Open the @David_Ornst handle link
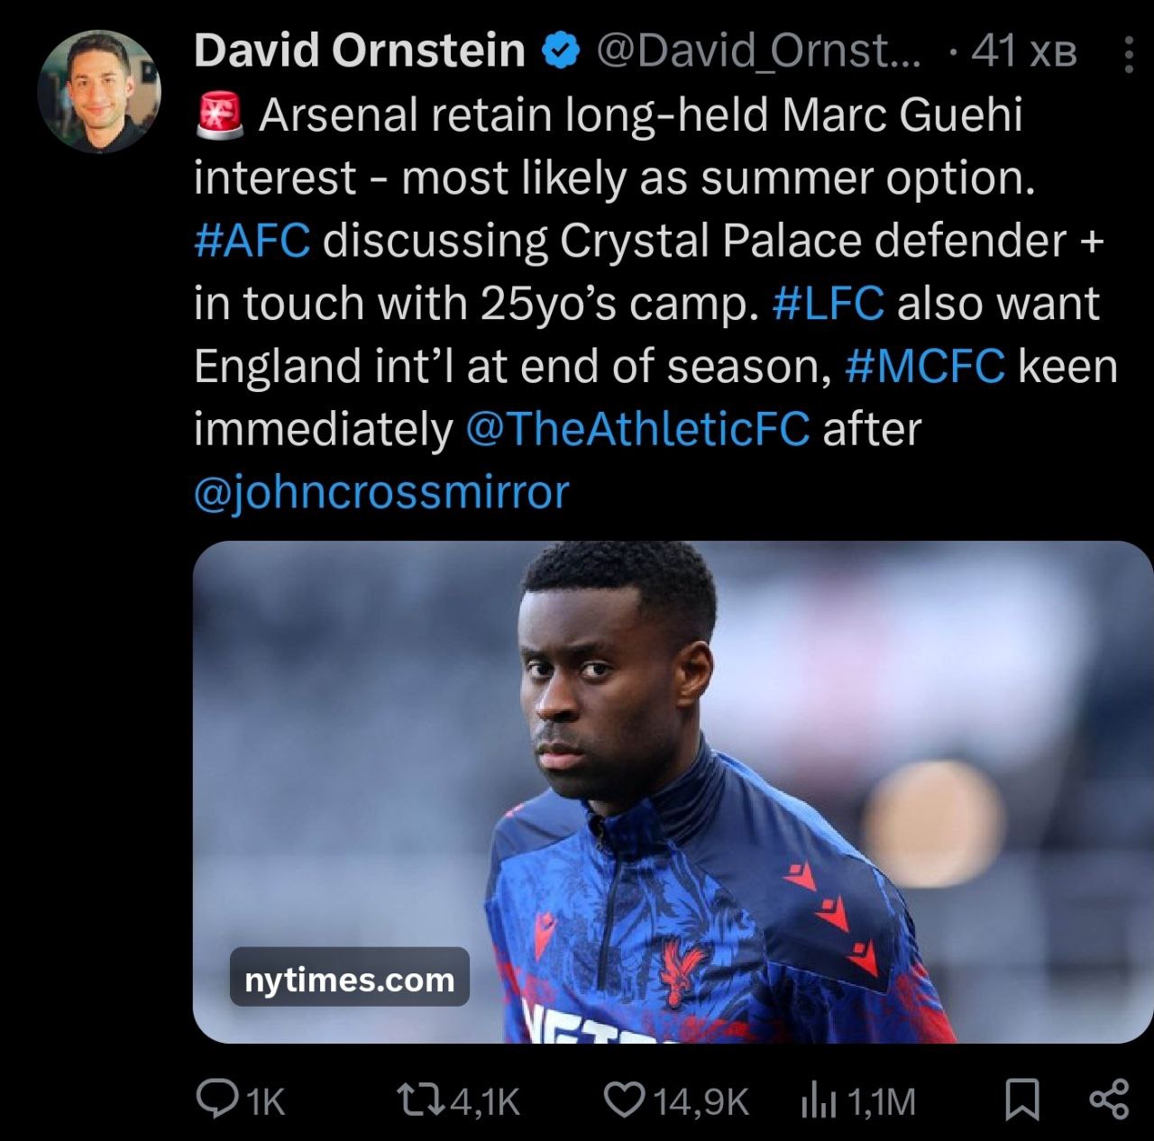 [758, 50]
